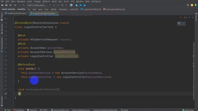Image resolution: width=198 pixels, height=111 pixels.
Task: Open the Azure Activity Log panel
Action: point(60,110)
